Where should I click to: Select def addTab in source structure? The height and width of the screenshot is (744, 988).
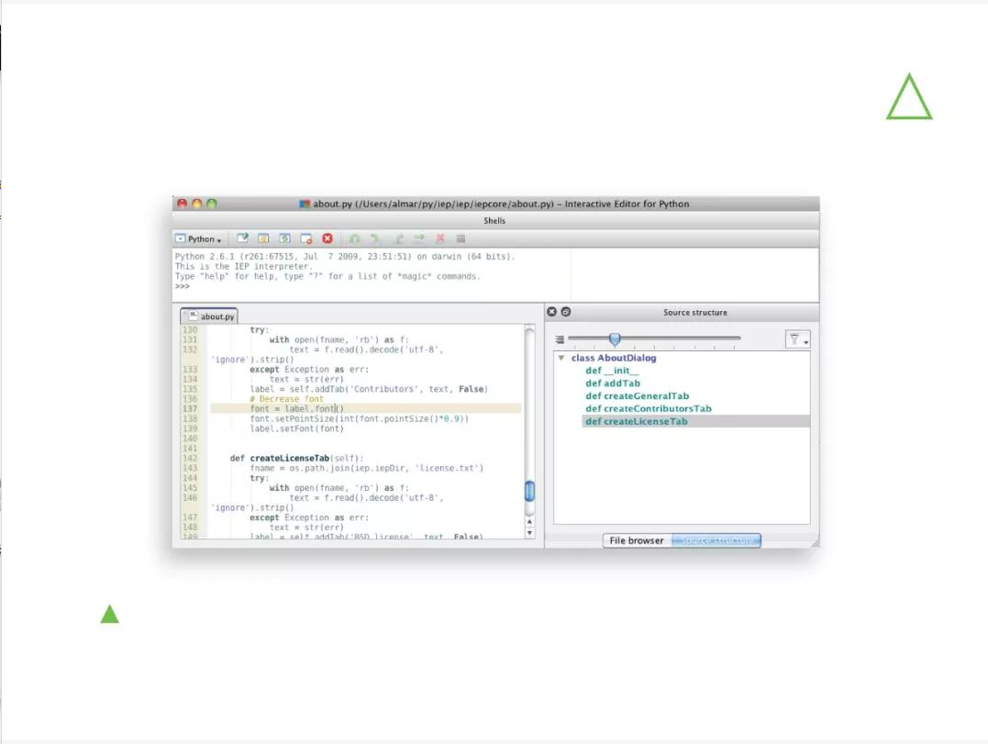point(613,383)
